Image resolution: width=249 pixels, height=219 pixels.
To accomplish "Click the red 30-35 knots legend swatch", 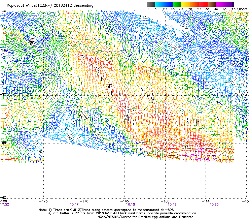I will [203, 4].
